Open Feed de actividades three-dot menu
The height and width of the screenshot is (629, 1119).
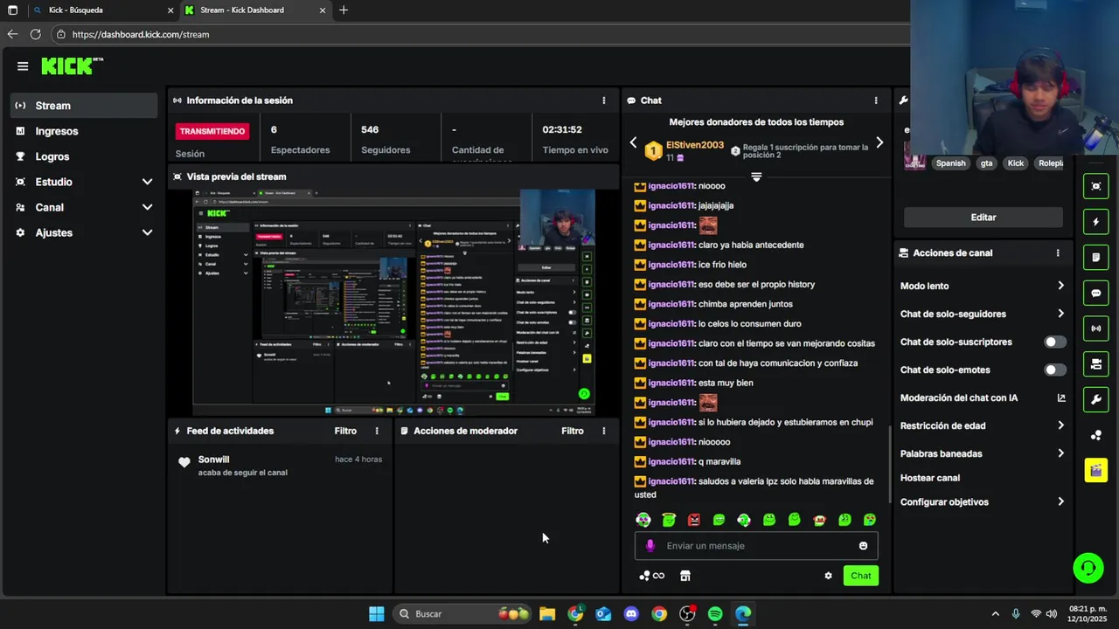pyautogui.click(x=377, y=431)
